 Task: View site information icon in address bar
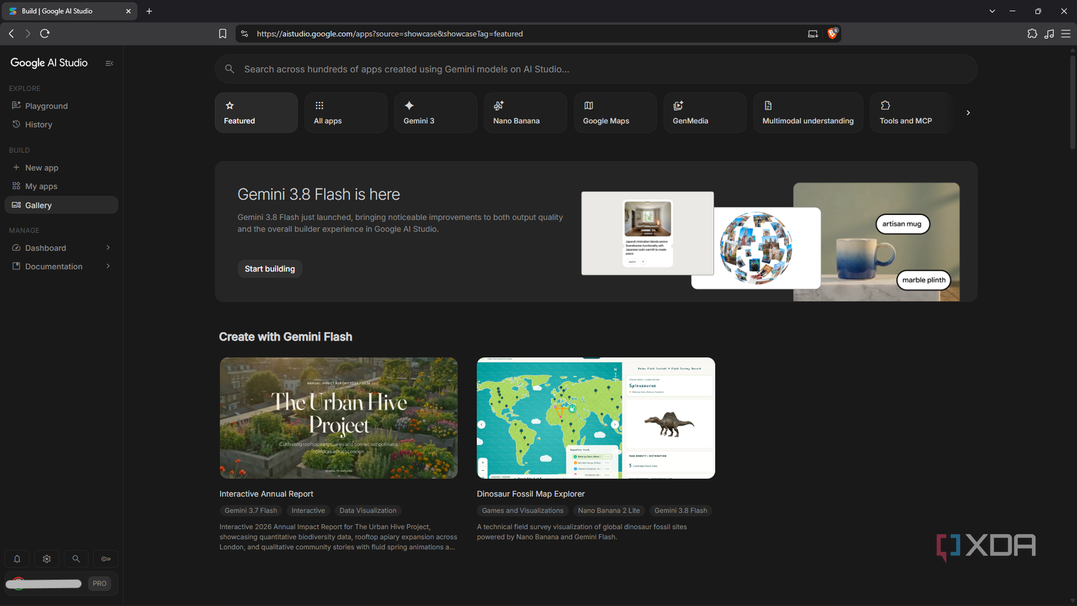coord(245,34)
